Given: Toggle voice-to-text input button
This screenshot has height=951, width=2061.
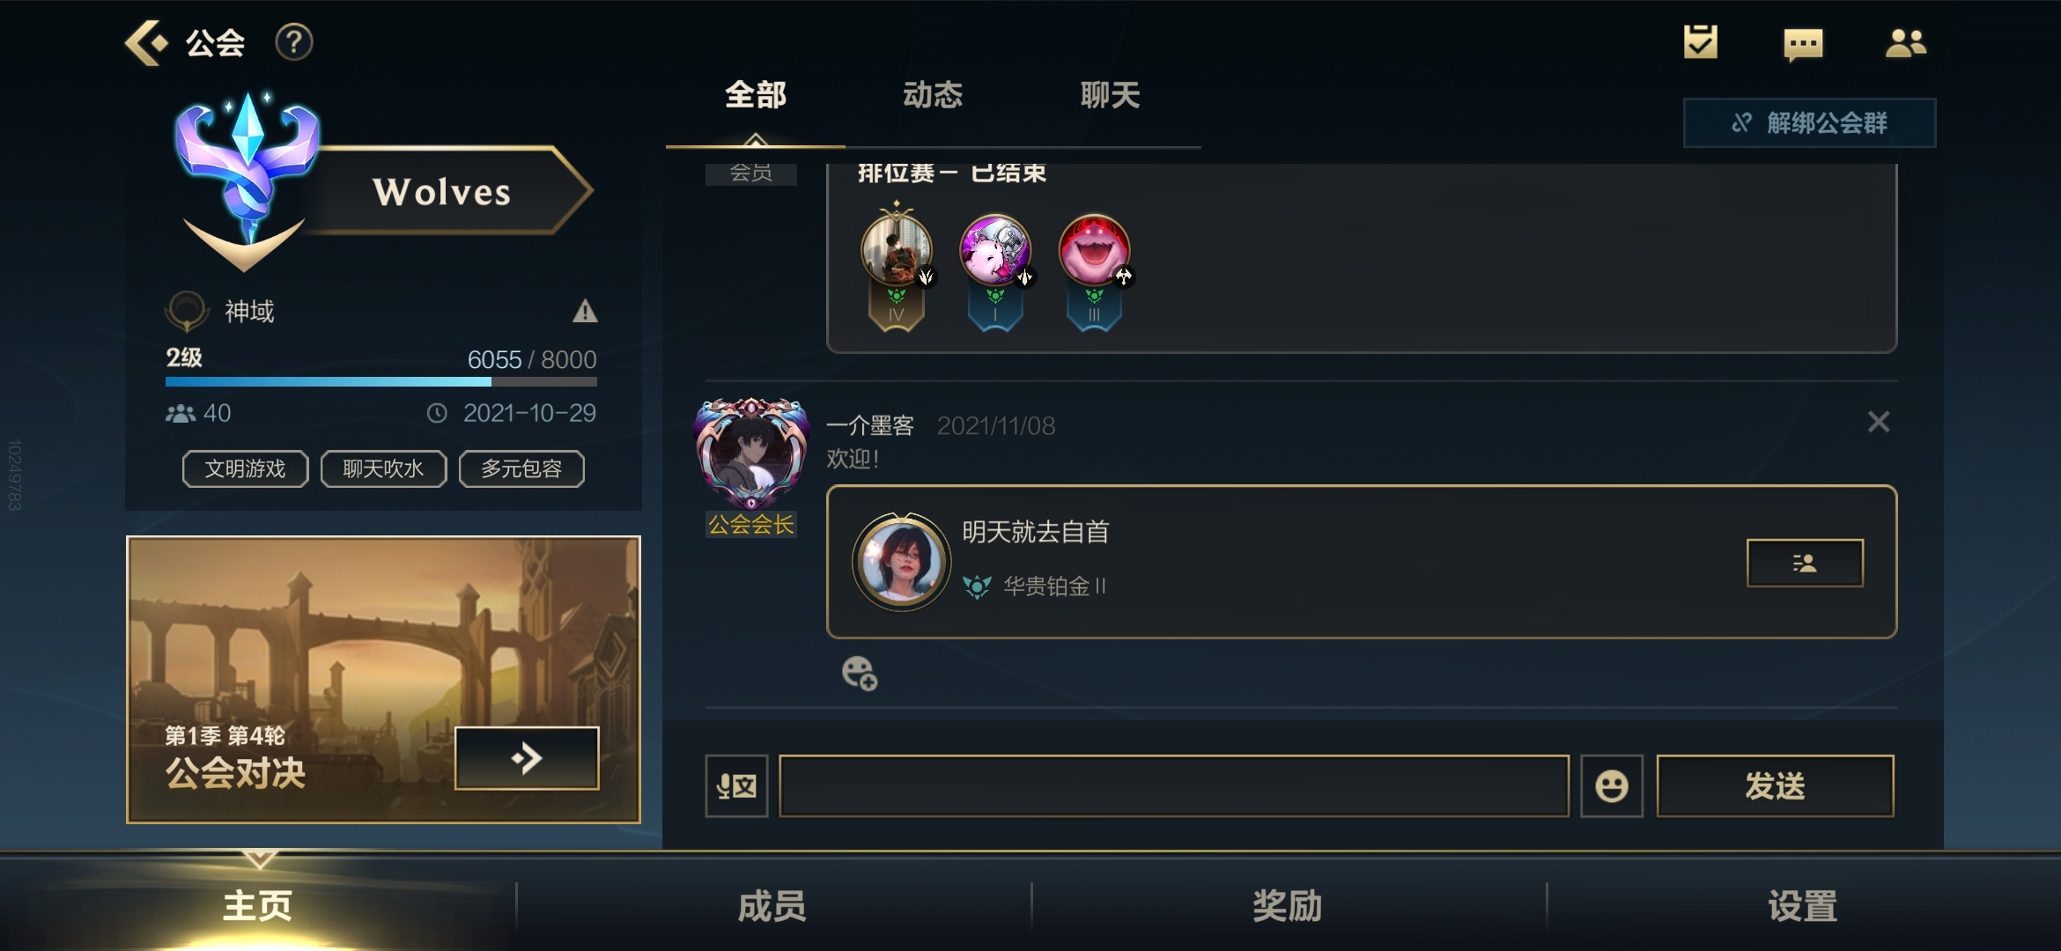Looking at the screenshot, I should tap(736, 785).
